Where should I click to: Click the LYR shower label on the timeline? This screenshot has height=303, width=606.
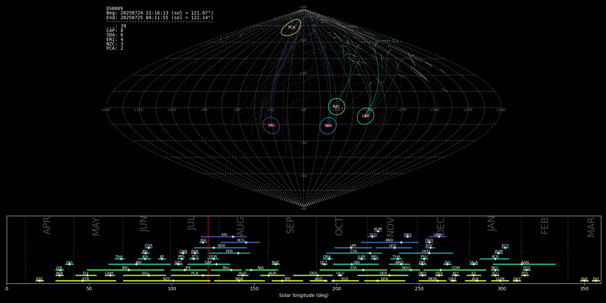(x=59, y=268)
